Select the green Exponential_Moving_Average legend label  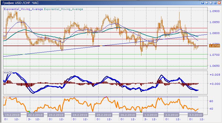(63, 9)
